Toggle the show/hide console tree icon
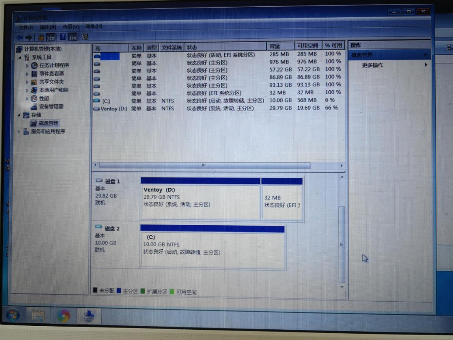The width and height of the screenshot is (453, 340). 50,37
